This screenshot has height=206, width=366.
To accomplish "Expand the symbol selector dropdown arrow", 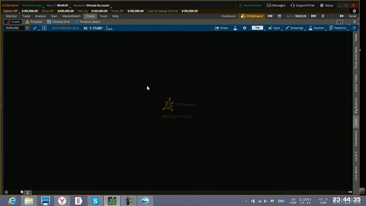I will tap(27, 28).
